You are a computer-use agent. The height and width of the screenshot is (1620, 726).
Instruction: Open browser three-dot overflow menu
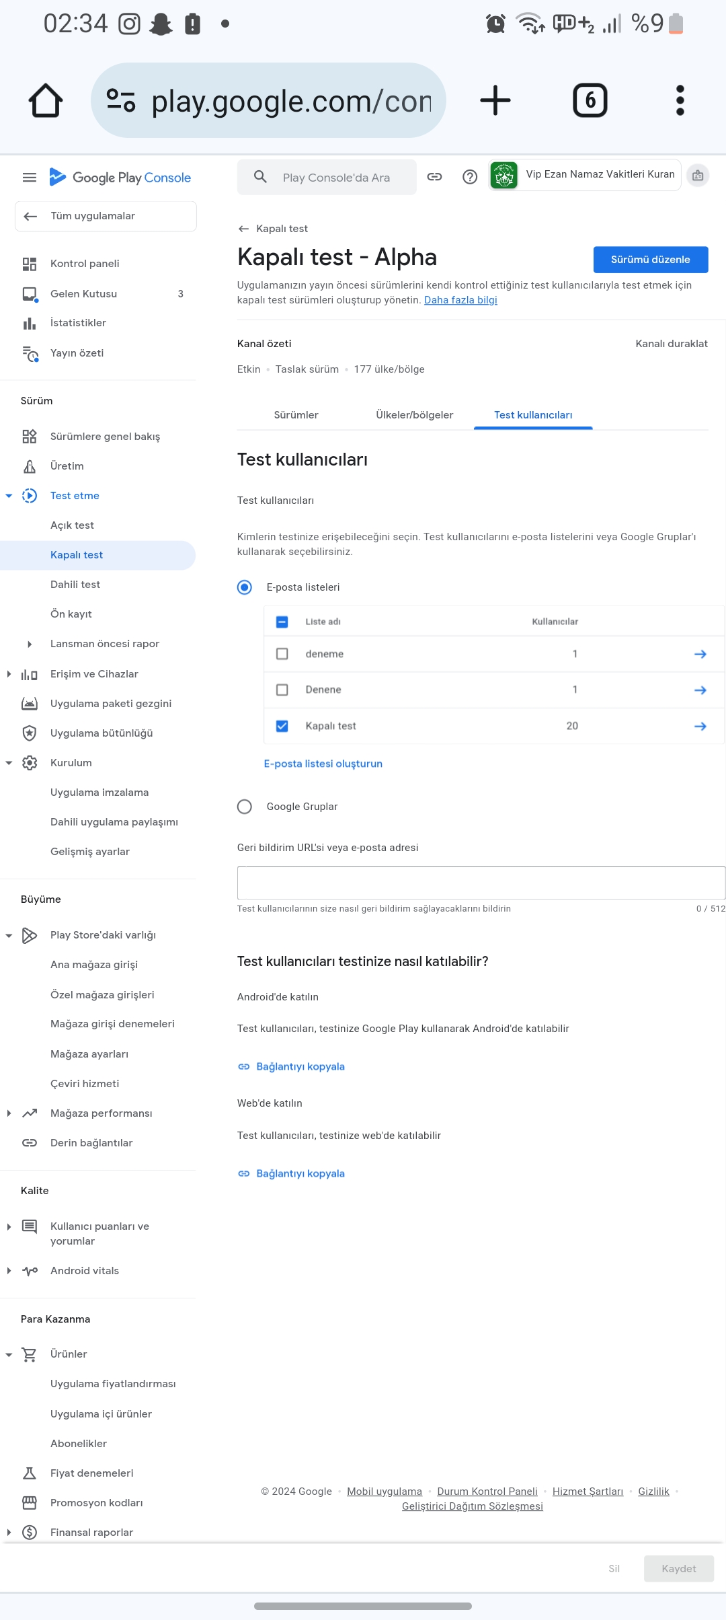680,100
